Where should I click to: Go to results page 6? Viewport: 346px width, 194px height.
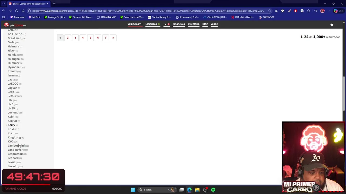pyautogui.click(x=98, y=38)
